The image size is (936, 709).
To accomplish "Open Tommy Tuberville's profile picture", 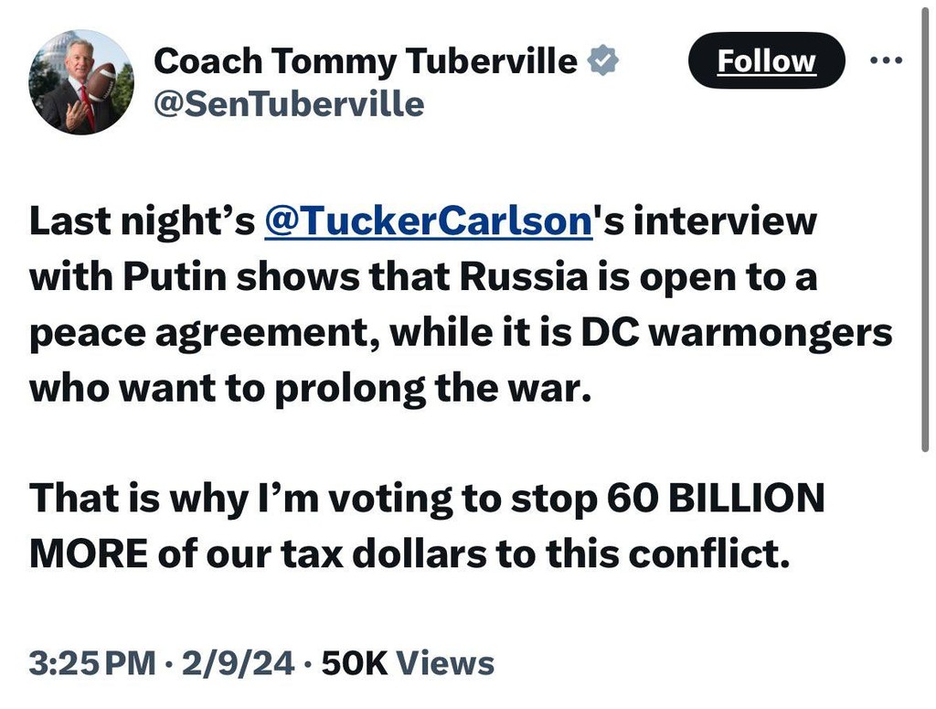I will [x=81, y=82].
